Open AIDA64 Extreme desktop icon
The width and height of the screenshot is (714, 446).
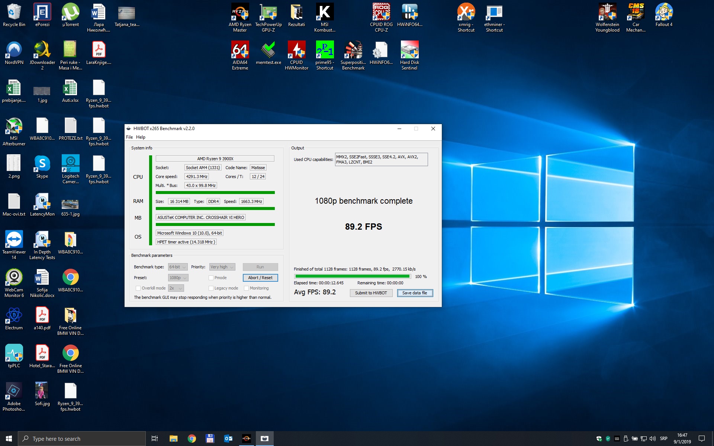(x=240, y=55)
